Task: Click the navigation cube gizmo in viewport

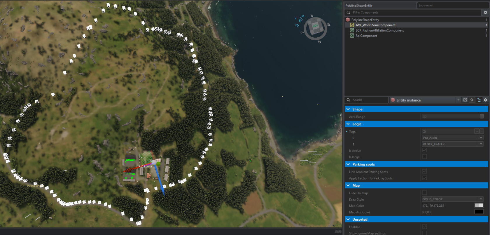Action: coord(315,28)
